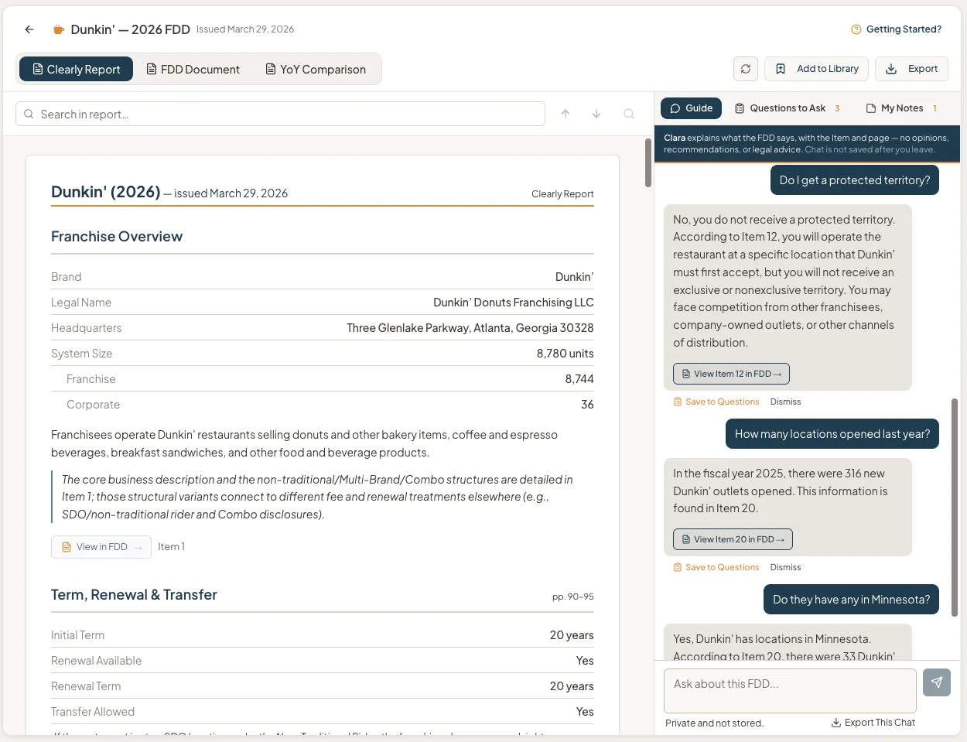Click View Item 12 in FDD button
Viewport: 967px width, 742px height.
pyautogui.click(x=731, y=374)
